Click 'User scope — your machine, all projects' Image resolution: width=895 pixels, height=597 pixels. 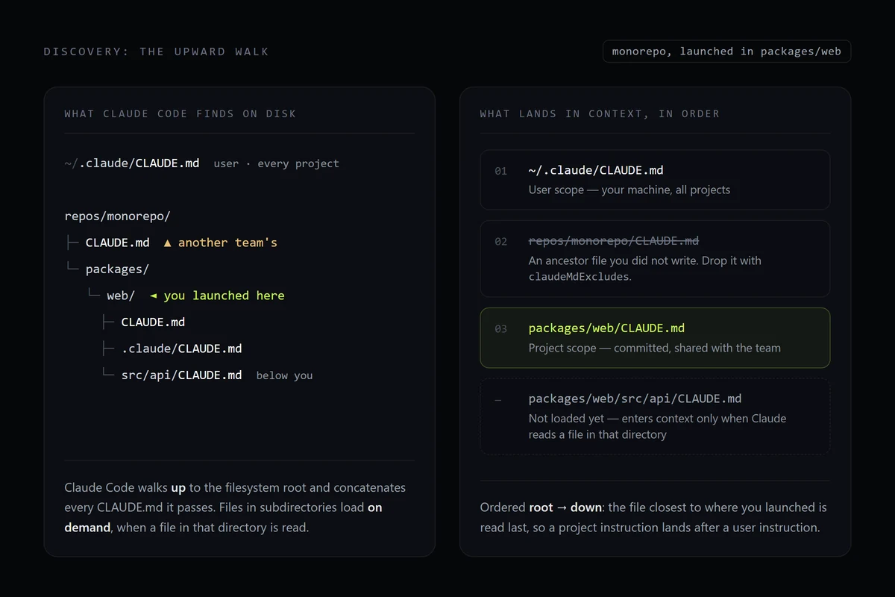(629, 190)
